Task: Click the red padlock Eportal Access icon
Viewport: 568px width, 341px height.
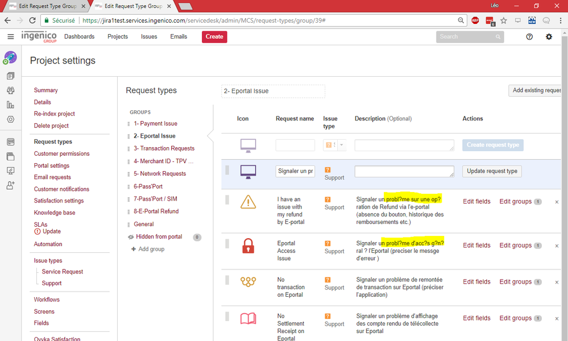Action: pyautogui.click(x=248, y=246)
